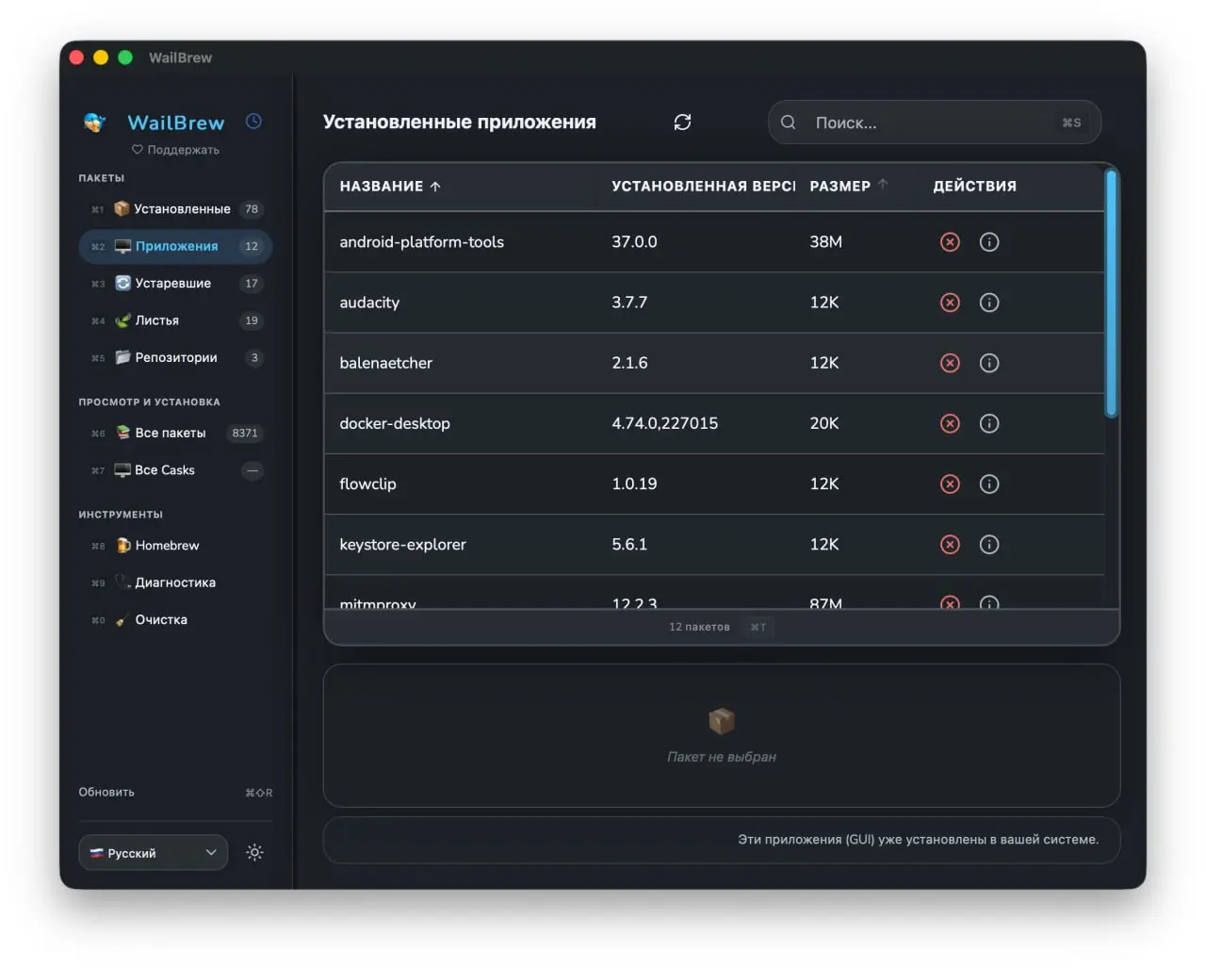Open Листья in the sidebar

point(175,320)
